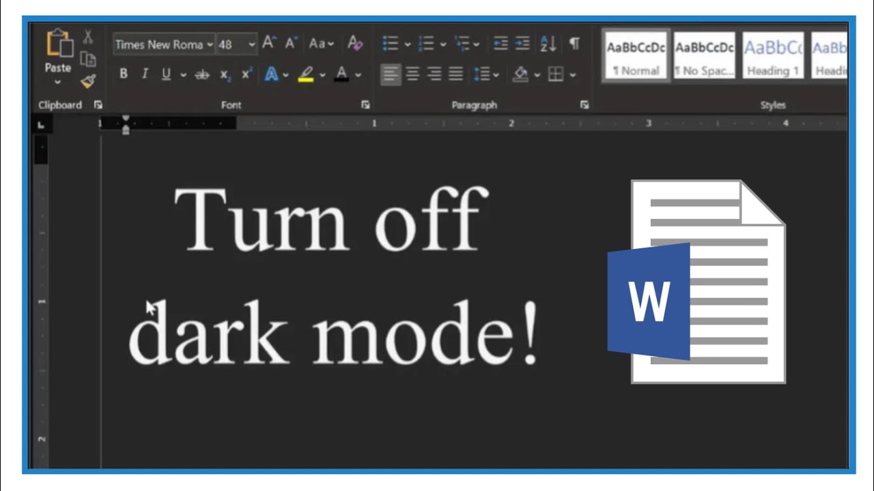Select the Superscript icon
Viewport: 874px width, 491px height.
246,75
